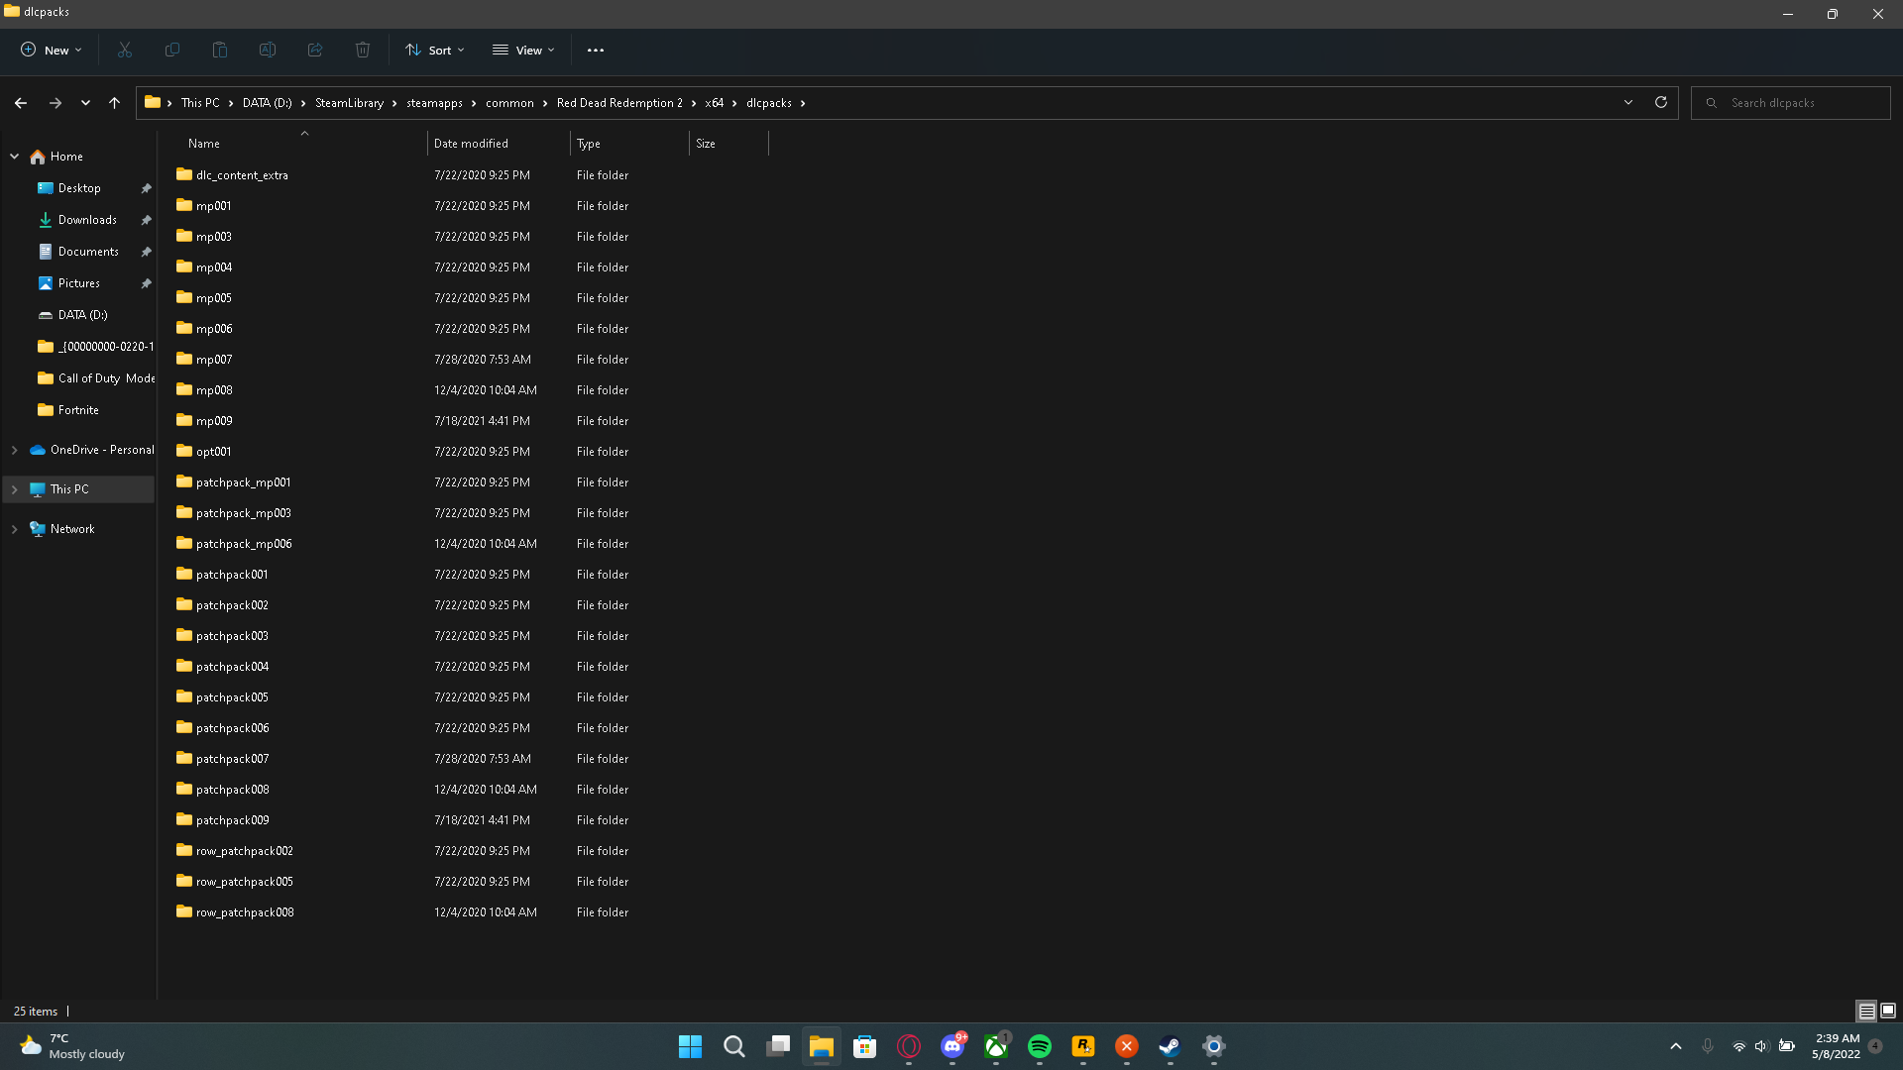The width and height of the screenshot is (1903, 1070).
Task: Go back with the left arrow
Action: coord(21,103)
